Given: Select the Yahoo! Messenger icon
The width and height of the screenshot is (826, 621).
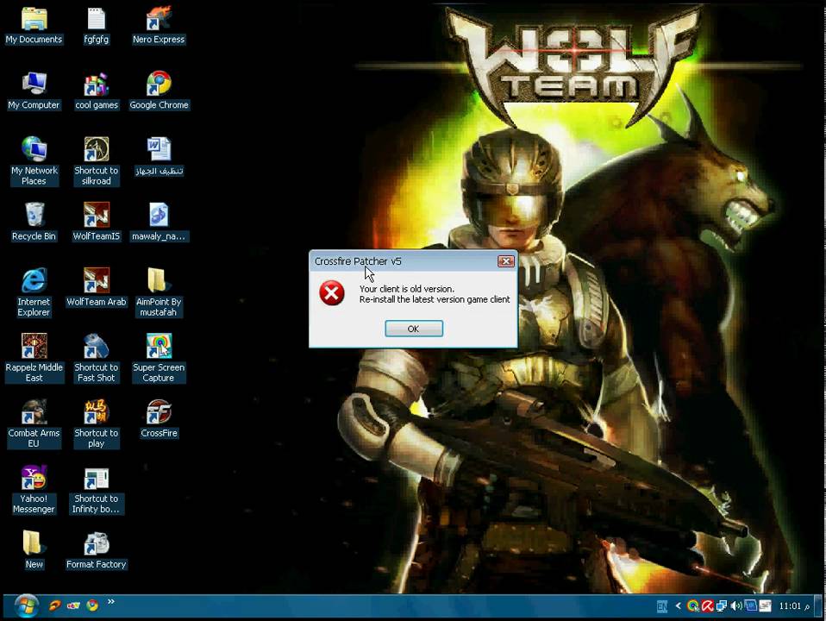Looking at the screenshot, I should [34, 489].
